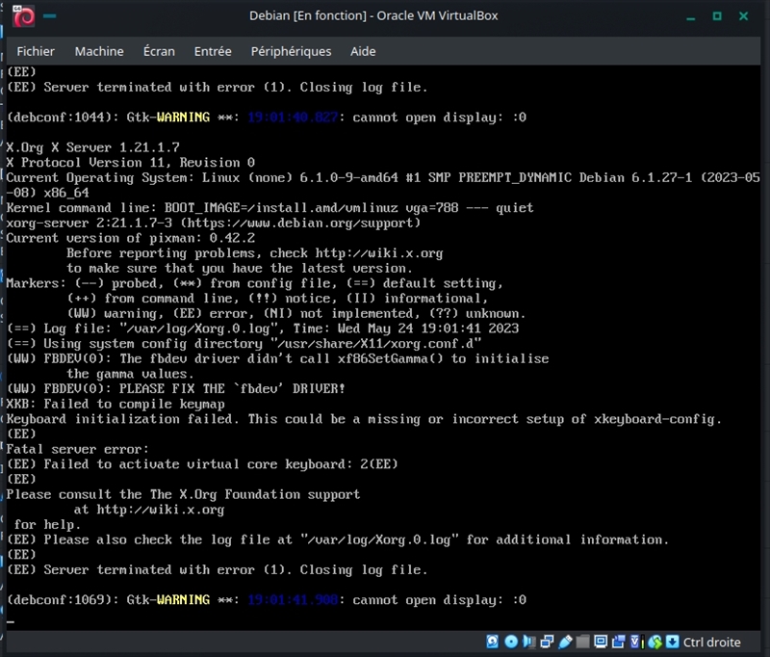Click the Keyboard initialization failed line
Image resolution: width=770 pixels, height=657 pixels.
pos(364,419)
